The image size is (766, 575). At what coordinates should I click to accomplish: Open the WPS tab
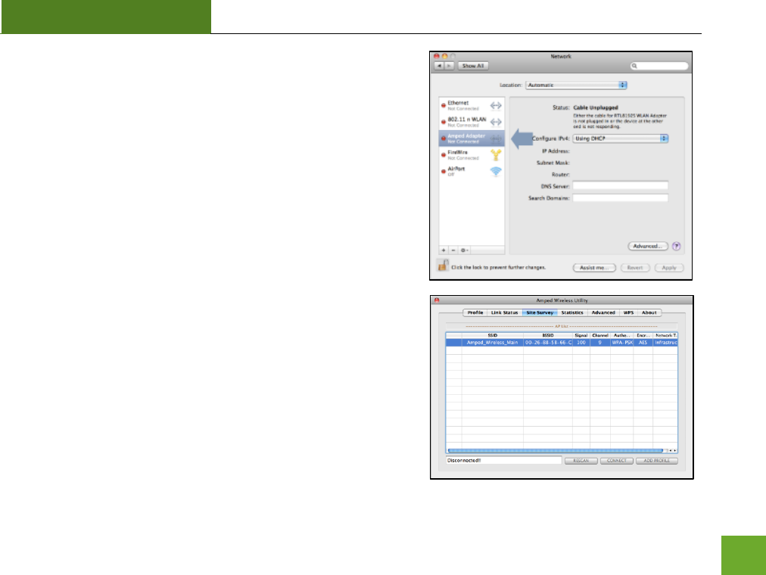[628, 312]
